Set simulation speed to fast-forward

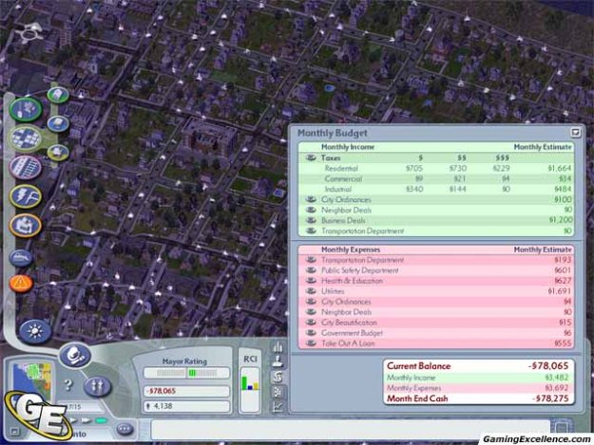click(x=86, y=420)
